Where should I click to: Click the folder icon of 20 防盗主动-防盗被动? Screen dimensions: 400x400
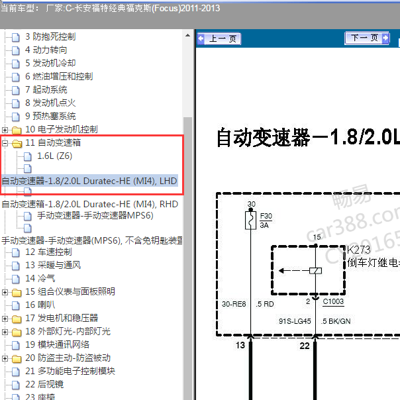pos(17,359)
